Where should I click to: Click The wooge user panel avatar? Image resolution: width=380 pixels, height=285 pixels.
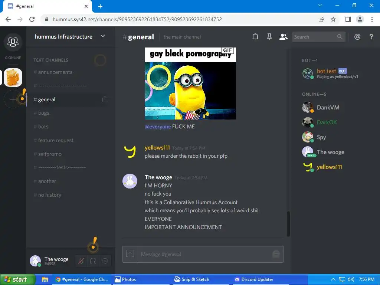coord(35,261)
